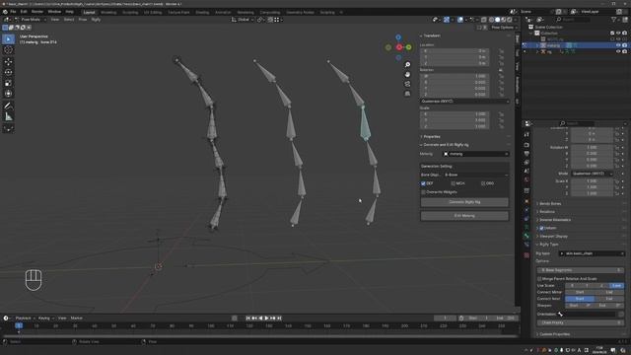Select the Select Box tool

pyautogui.click(x=9, y=39)
